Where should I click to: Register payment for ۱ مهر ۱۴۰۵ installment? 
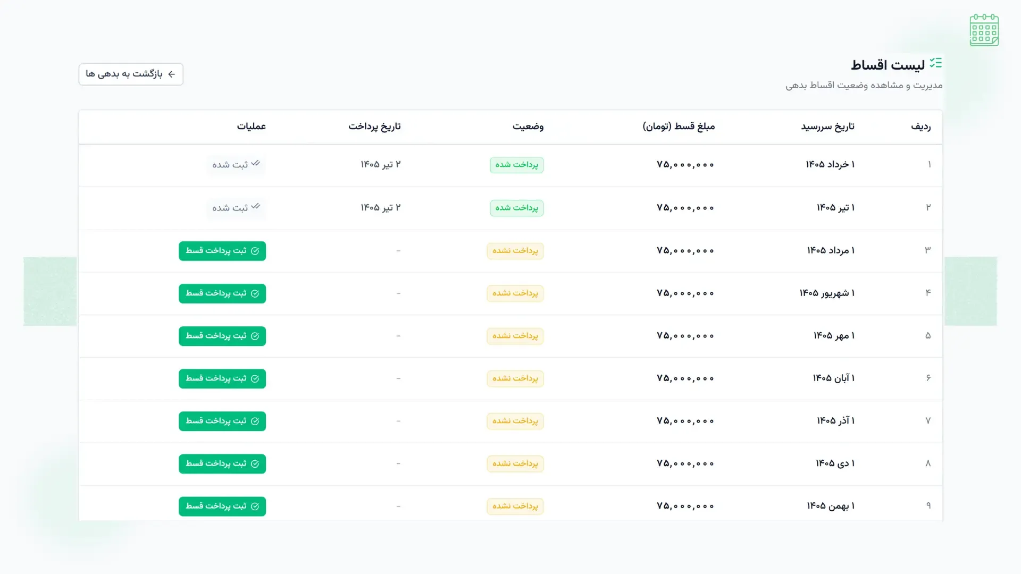[x=222, y=336]
